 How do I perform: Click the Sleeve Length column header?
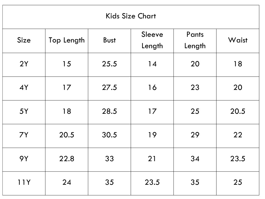coord(152,40)
